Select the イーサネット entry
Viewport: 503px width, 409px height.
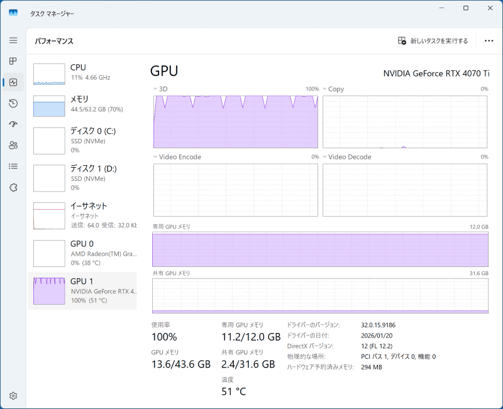coord(83,215)
